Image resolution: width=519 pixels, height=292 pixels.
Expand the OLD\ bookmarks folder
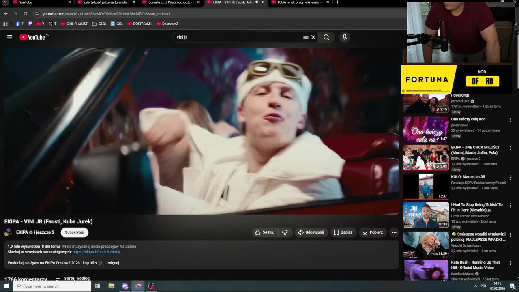[x=99, y=24]
